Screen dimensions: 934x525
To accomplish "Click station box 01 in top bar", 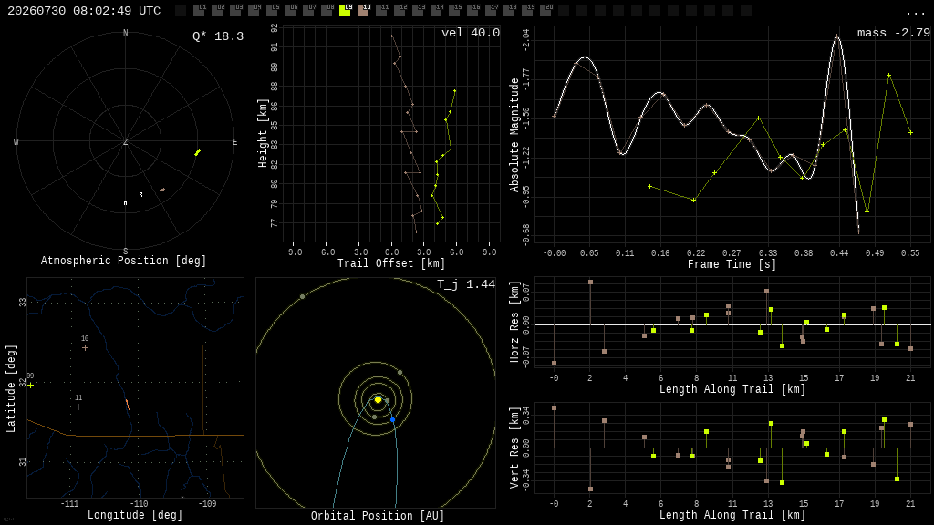I will click(199, 11).
